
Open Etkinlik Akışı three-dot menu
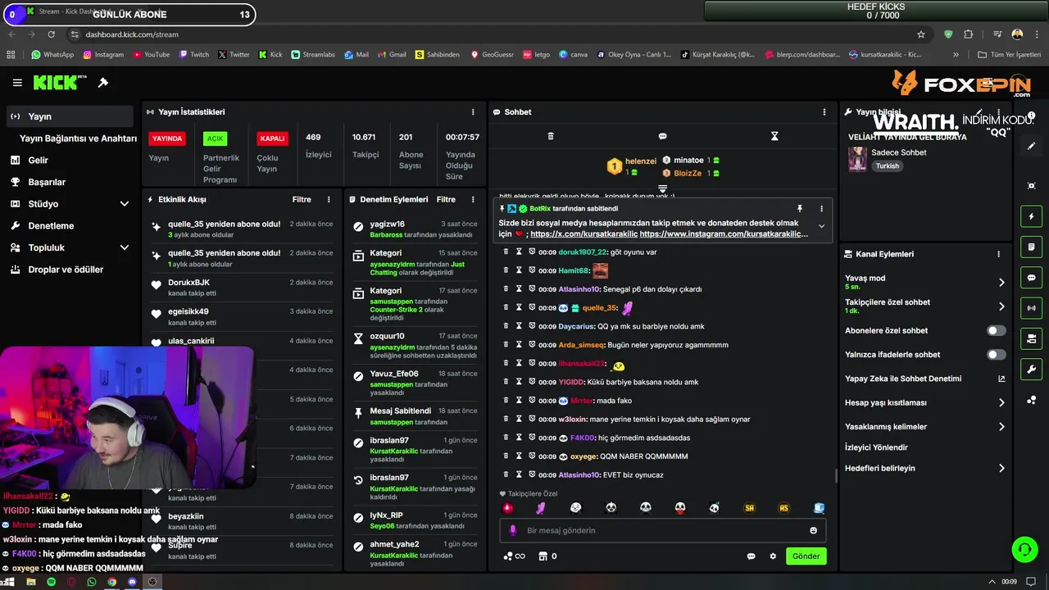329,199
